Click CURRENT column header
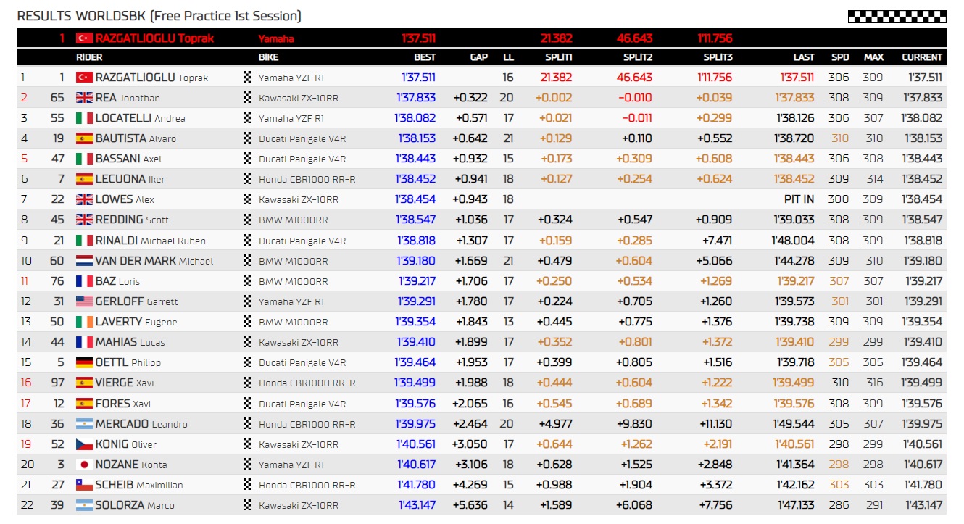The width and height of the screenshot is (964, 524). pyautogui.click(x=922, y=57)
